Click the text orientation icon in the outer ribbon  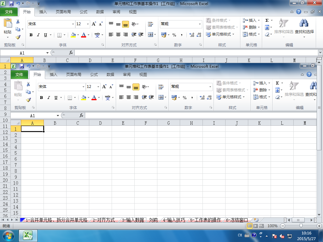(134, 24)
